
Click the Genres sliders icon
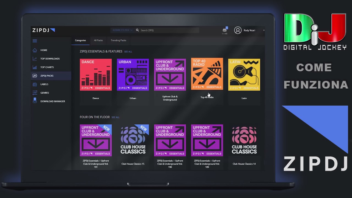pos(35,93)
